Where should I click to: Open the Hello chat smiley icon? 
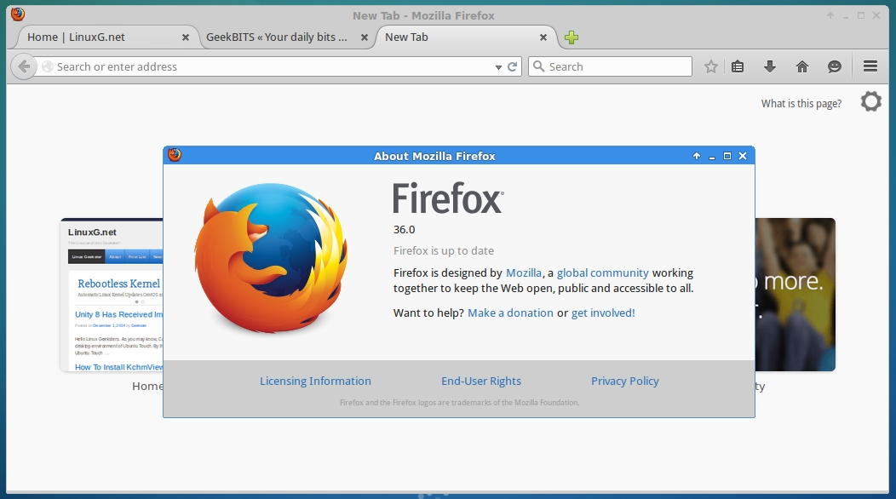point(835,67)
